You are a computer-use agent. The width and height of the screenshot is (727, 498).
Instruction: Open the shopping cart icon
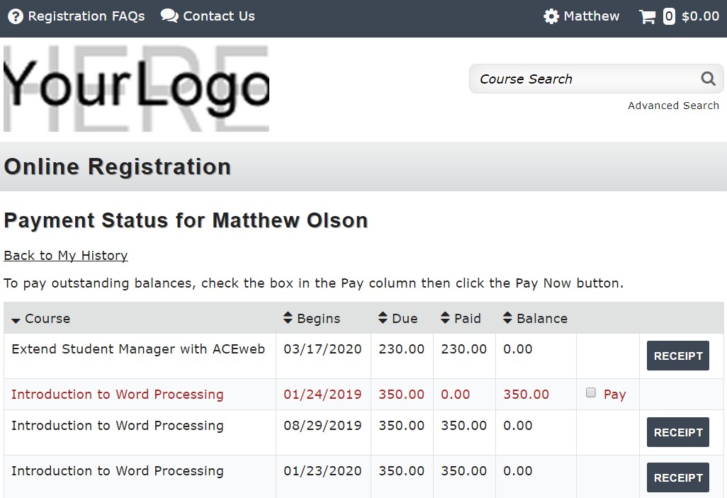[x=648, y=17]
